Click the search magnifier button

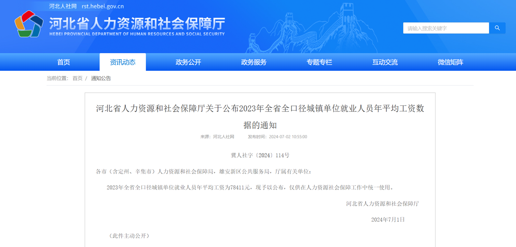coord(498,28)
